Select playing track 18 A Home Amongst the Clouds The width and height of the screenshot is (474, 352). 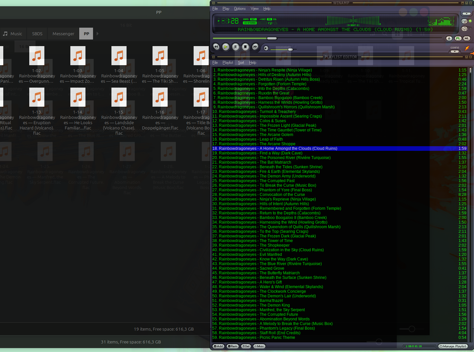coord(339,149)
